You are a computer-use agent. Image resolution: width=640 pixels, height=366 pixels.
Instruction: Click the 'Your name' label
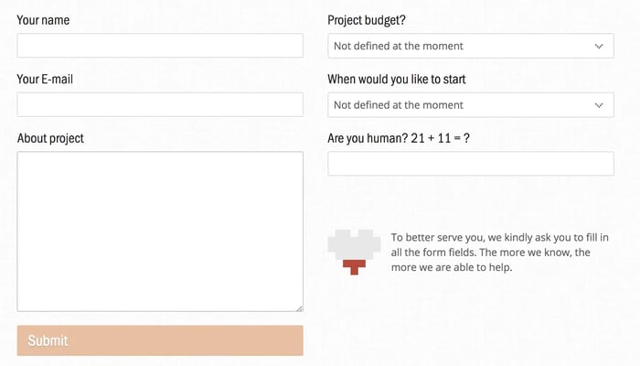pos(43,20)
